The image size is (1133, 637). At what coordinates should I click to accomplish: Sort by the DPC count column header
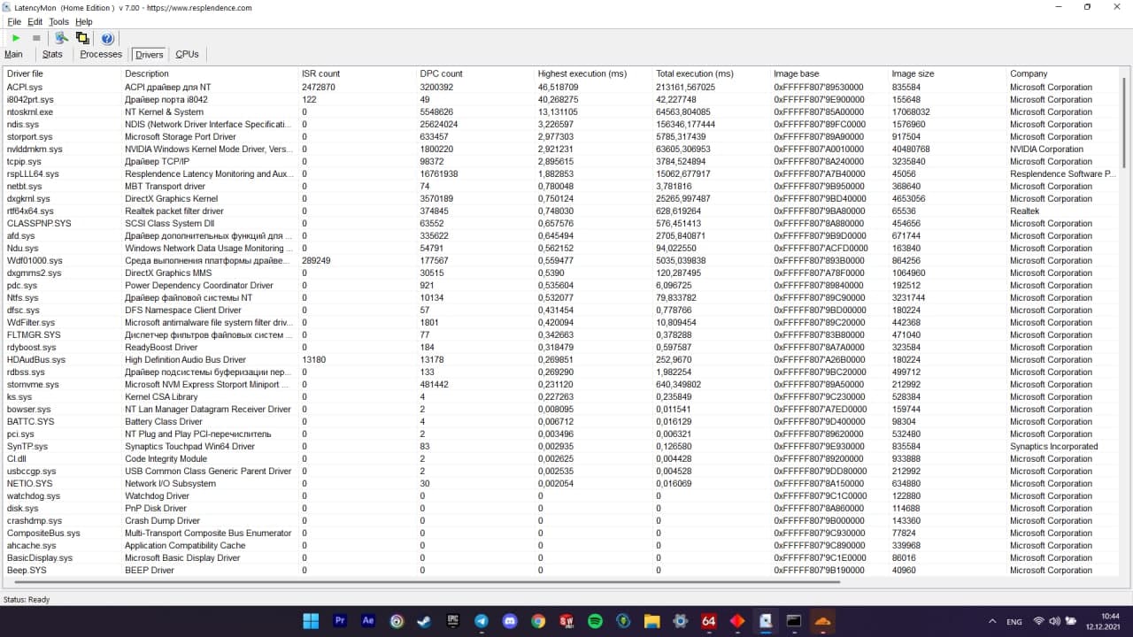[475, 73]
